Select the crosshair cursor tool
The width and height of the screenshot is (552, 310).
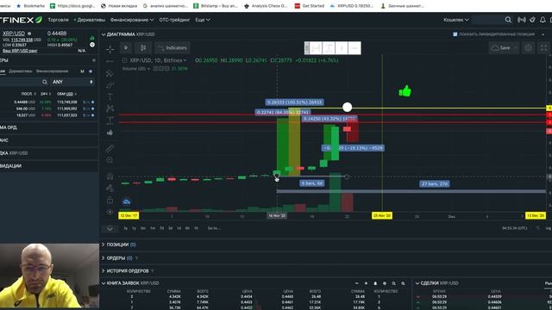(x=110, y=50)
